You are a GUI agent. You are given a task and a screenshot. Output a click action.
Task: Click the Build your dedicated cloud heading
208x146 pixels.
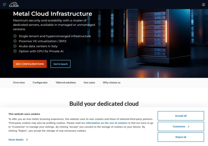[104, 104]
